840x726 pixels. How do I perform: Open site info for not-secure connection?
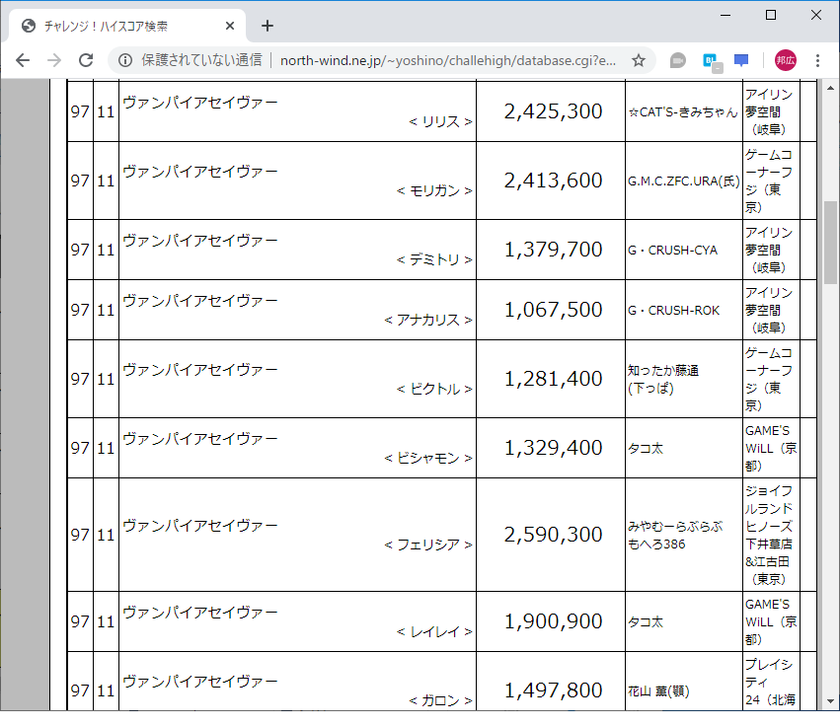pos(125,60)
